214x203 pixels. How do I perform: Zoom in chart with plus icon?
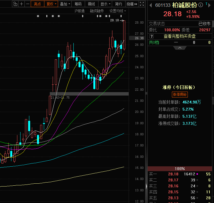(x=21, y=4)
